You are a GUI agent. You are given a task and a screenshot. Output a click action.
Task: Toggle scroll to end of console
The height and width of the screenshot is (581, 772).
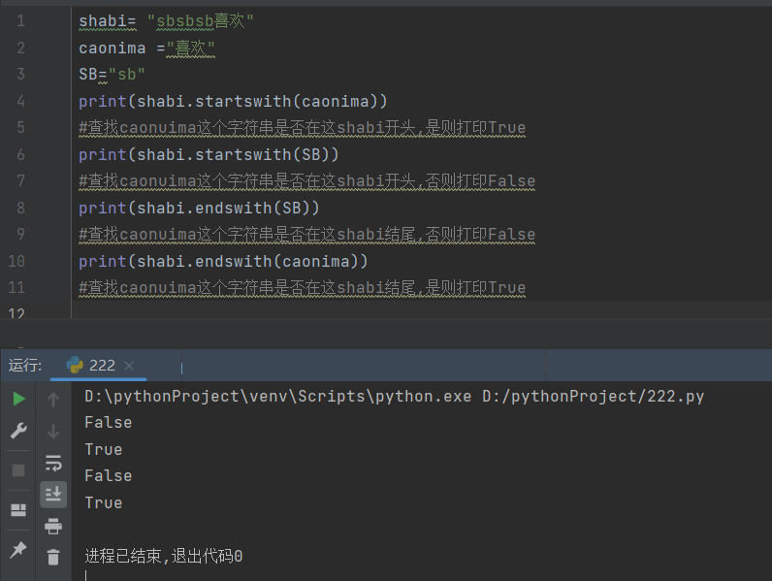pyautogui.click(x=53, y=495)
